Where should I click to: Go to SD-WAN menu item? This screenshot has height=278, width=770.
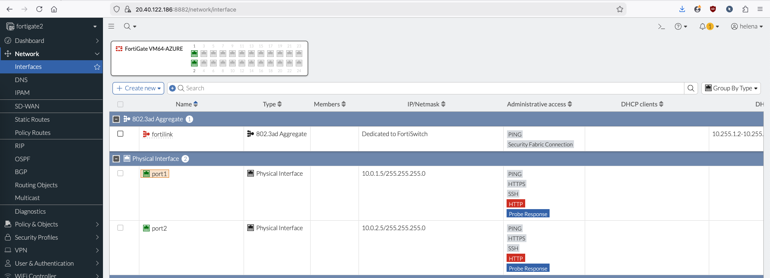click(x=27, y=106)
